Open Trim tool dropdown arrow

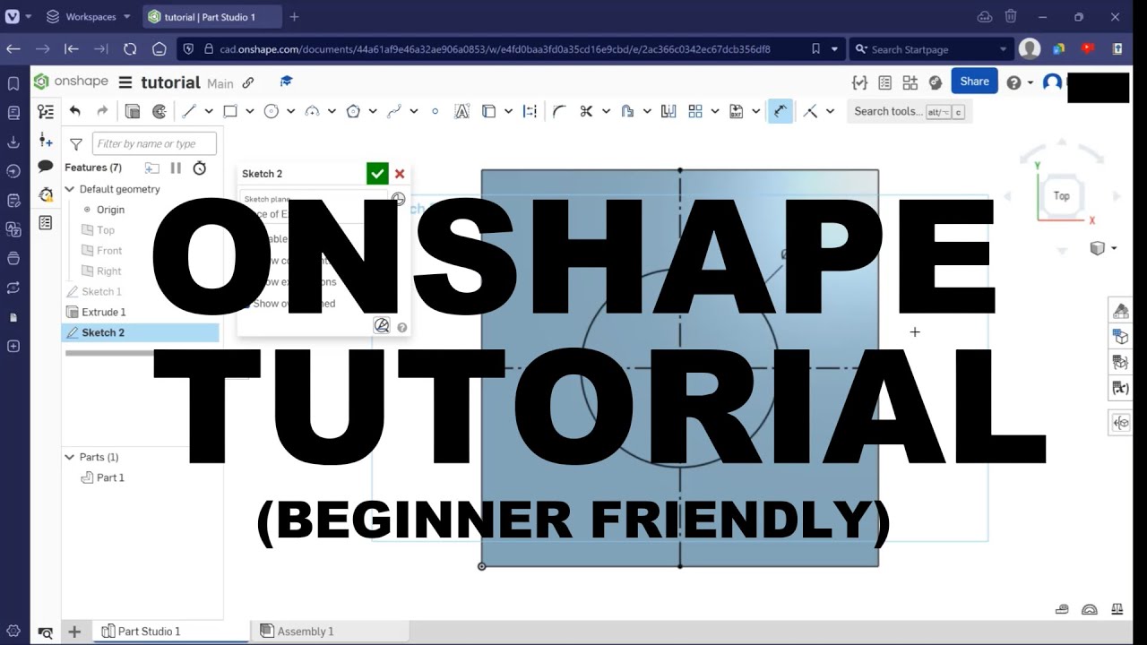click(606, 111)
